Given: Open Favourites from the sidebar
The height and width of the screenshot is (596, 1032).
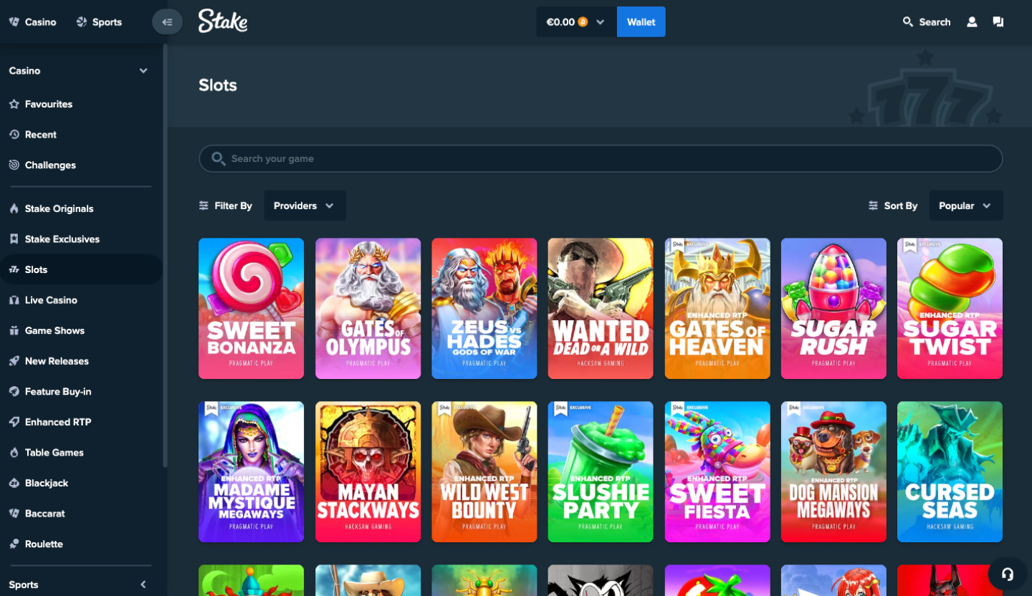Looking at the screenshot, I should (x=49, y=104).
